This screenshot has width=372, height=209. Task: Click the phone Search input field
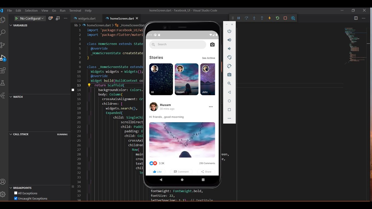coord(178,44)
